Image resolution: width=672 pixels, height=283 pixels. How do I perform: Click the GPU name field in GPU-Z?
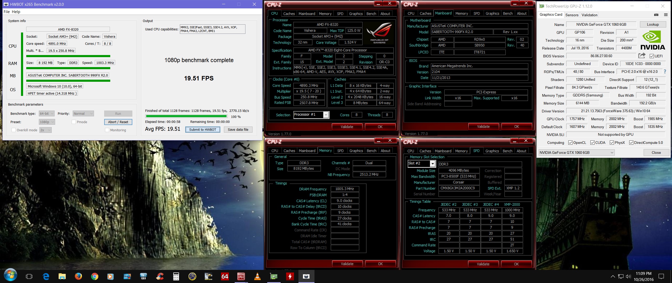coord(601,24)
